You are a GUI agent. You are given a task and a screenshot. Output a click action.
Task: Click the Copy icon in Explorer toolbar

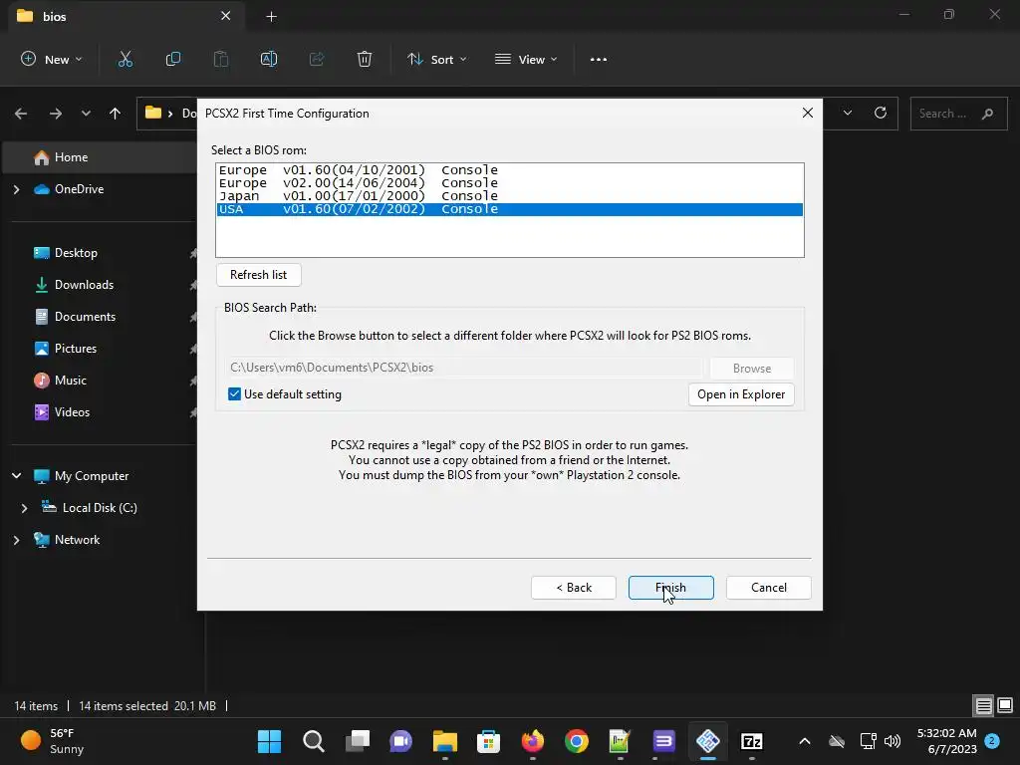(173, 59)
